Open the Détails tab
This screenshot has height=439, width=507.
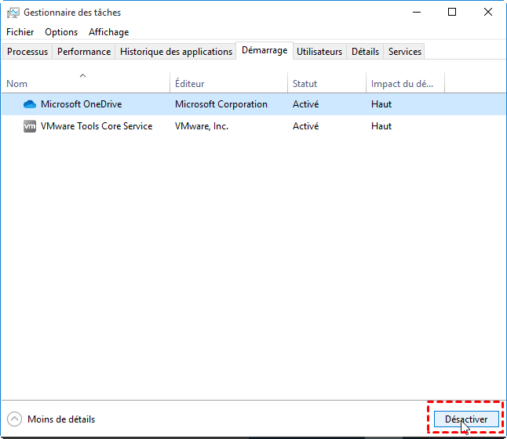point(365,52)
